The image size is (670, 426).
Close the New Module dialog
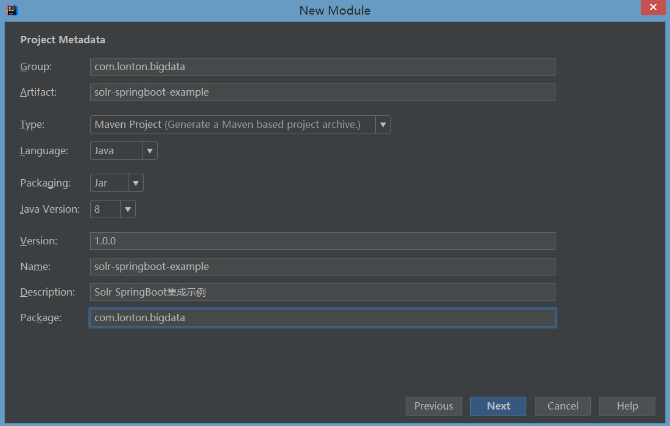click(x=653, y=8)
